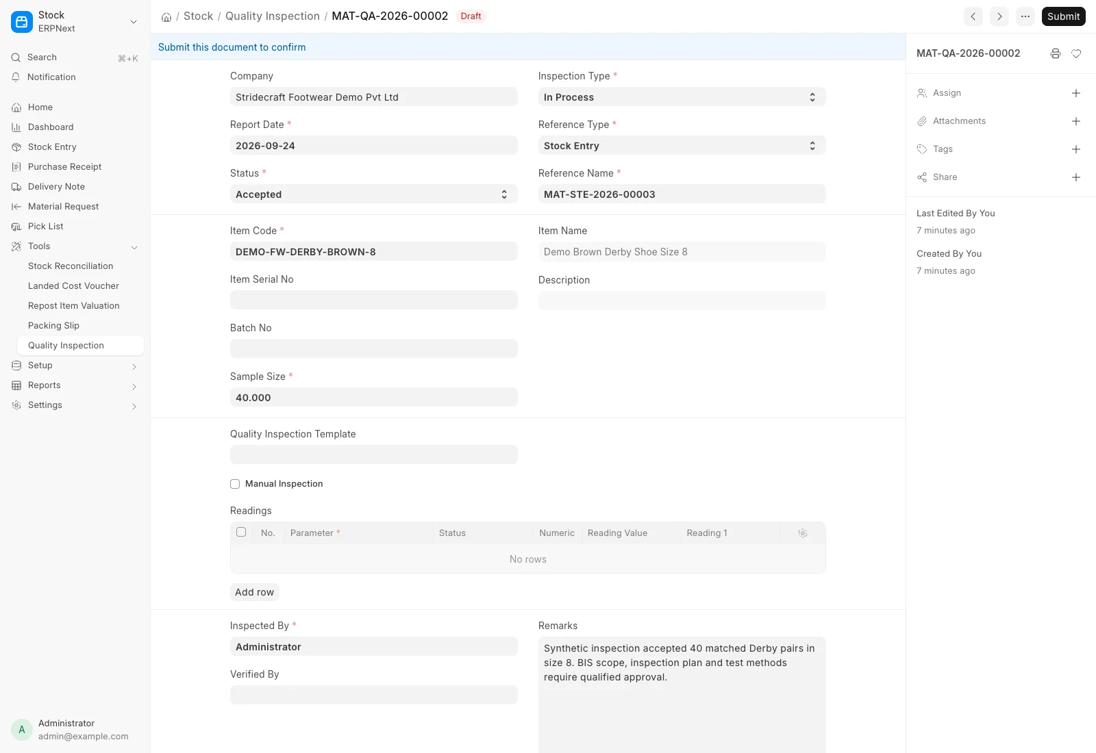Image resolution: width=1096 pixels, height=753 pixels.
Task: Open the Status dropdown set to Accepted
Action: 373,194
